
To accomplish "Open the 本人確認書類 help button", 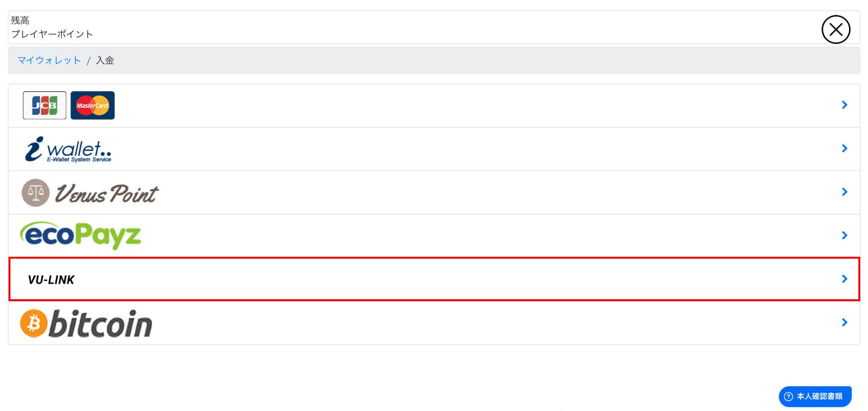I will tap(815, 396).
